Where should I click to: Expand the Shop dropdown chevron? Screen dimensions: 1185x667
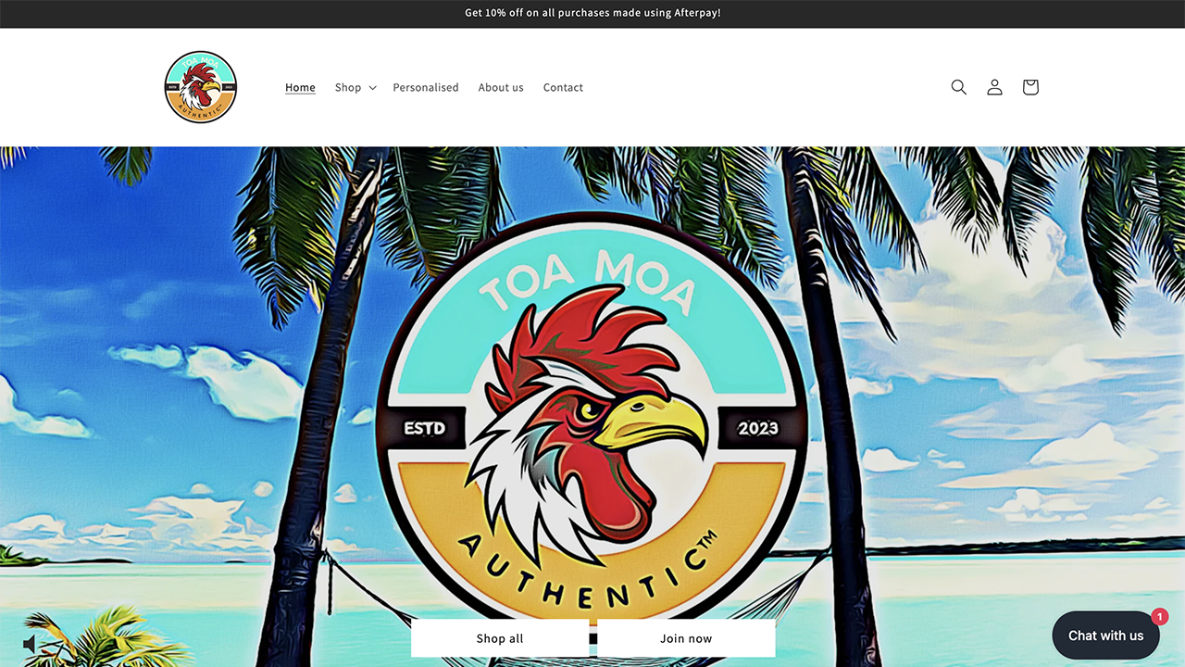click(x=372, y=88)
